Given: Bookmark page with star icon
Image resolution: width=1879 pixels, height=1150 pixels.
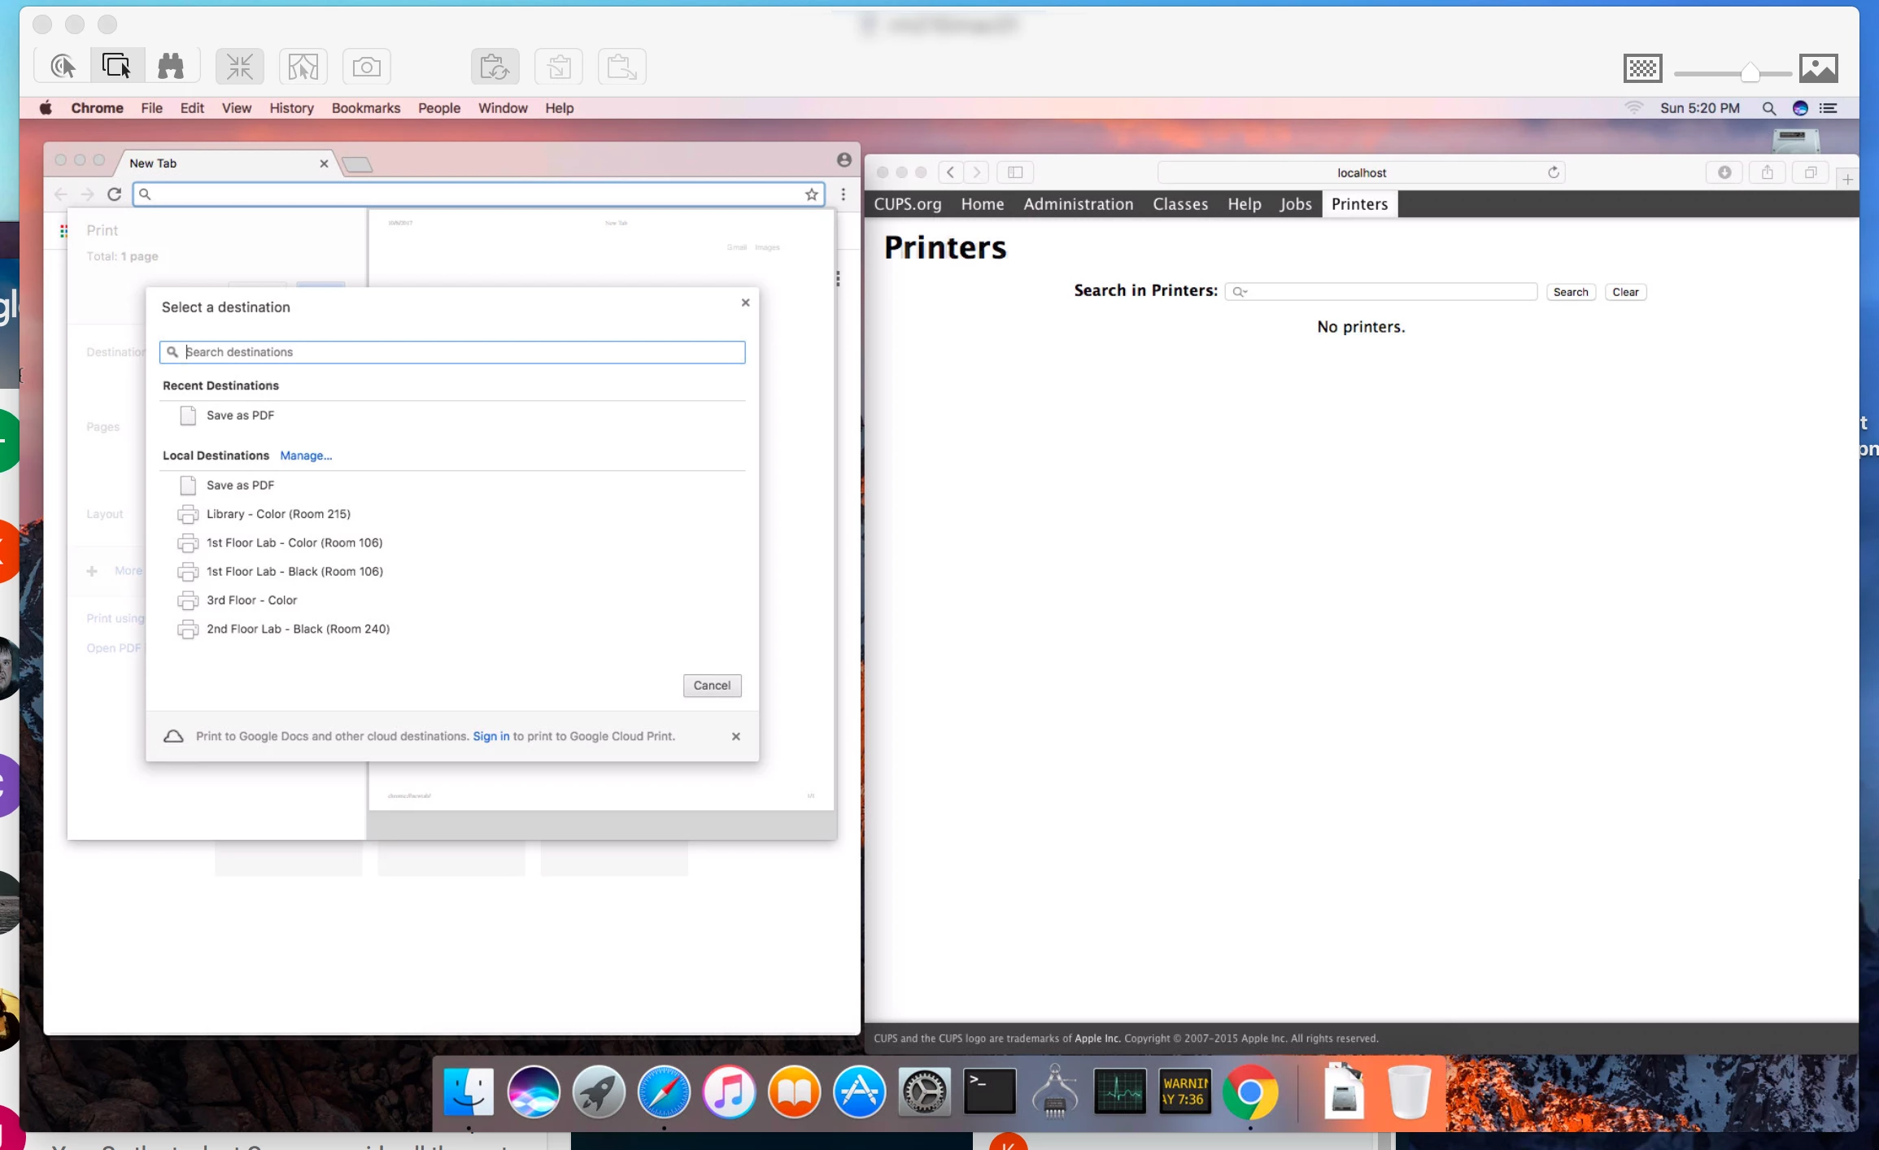Looking at the screenshot, I should point(811,194).
